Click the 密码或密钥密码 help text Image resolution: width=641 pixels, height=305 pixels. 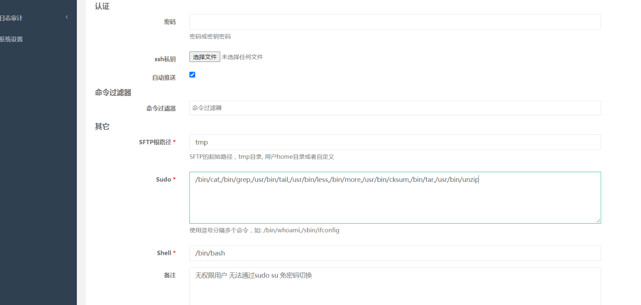(210, 37)
